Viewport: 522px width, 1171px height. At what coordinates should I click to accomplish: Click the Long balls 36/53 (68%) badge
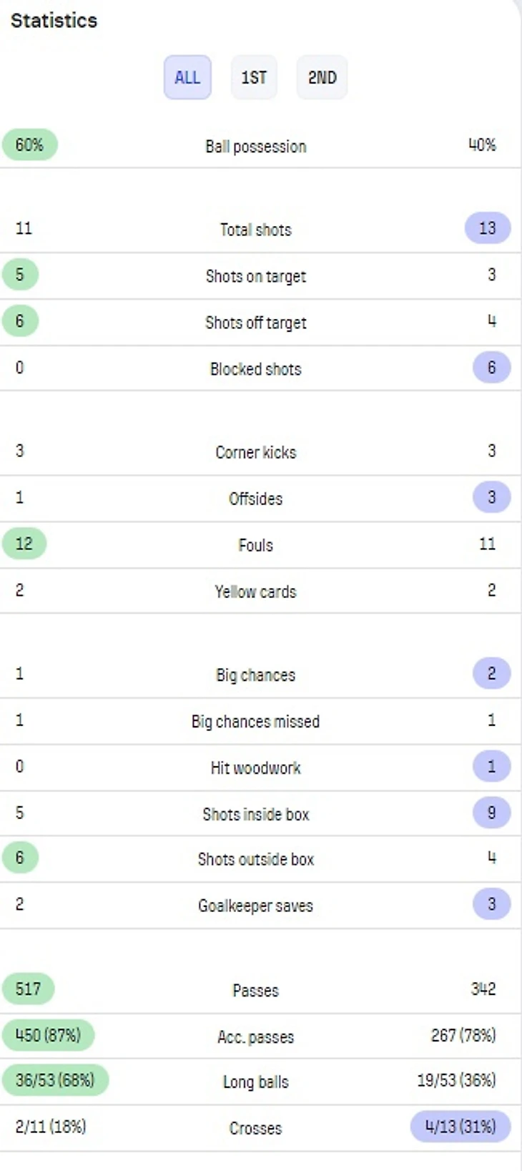pos(55,1080)
